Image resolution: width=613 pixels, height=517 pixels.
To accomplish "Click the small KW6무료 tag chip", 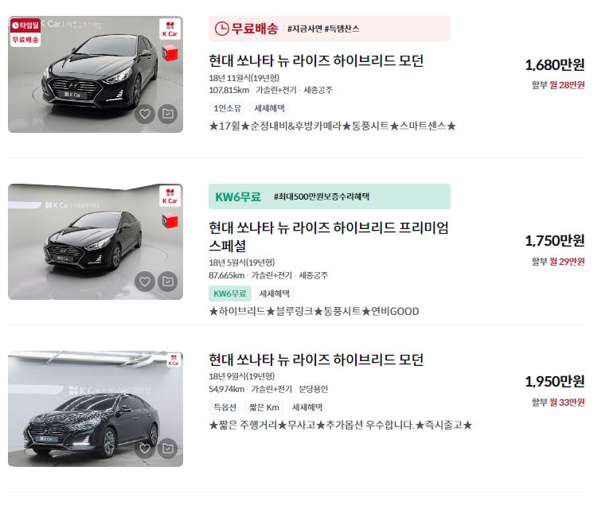I will pyautogui.click(x=230, y=293).
